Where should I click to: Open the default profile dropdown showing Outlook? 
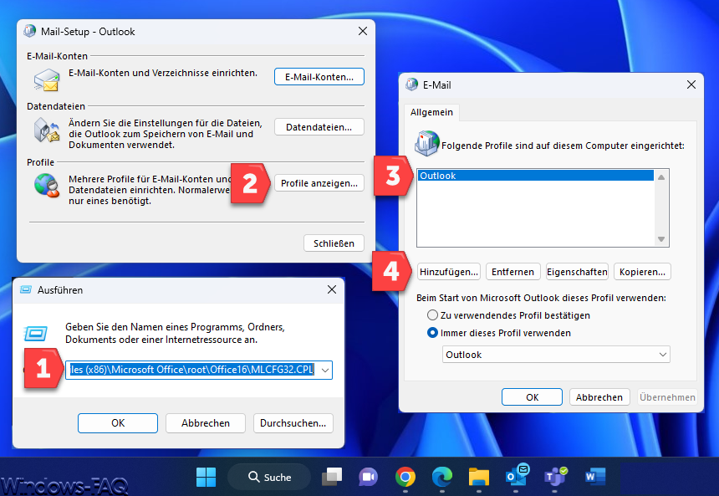(x=556, y=354)
